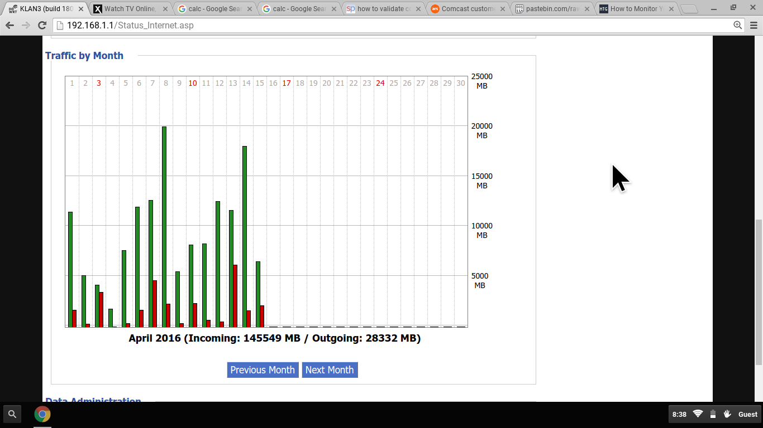Open the ChromeOS launcher search icon

[x=12, y=414]
